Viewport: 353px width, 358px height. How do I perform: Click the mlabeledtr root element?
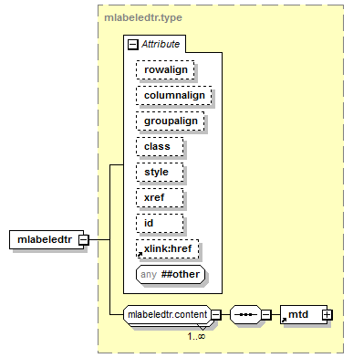[47, 240]
